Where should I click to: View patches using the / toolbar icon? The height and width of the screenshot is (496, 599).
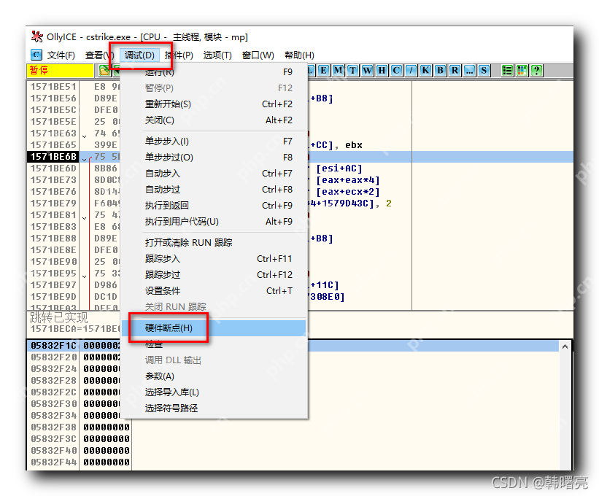411,72
